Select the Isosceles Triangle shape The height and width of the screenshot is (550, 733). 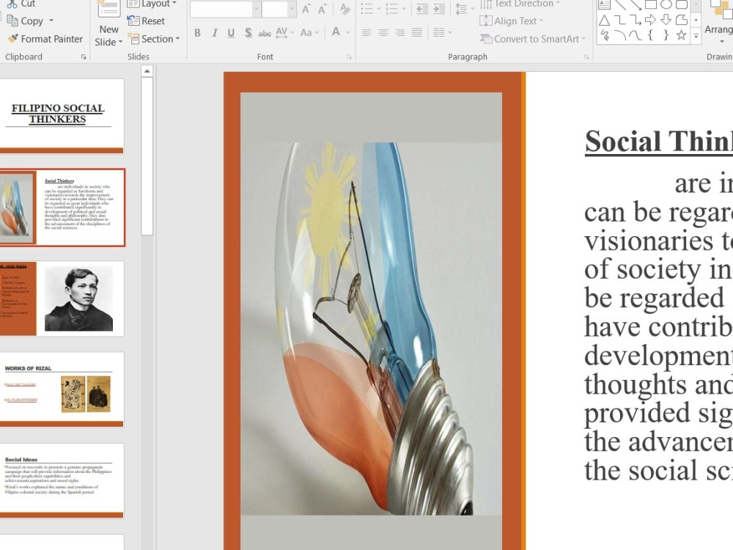point(605,20)
